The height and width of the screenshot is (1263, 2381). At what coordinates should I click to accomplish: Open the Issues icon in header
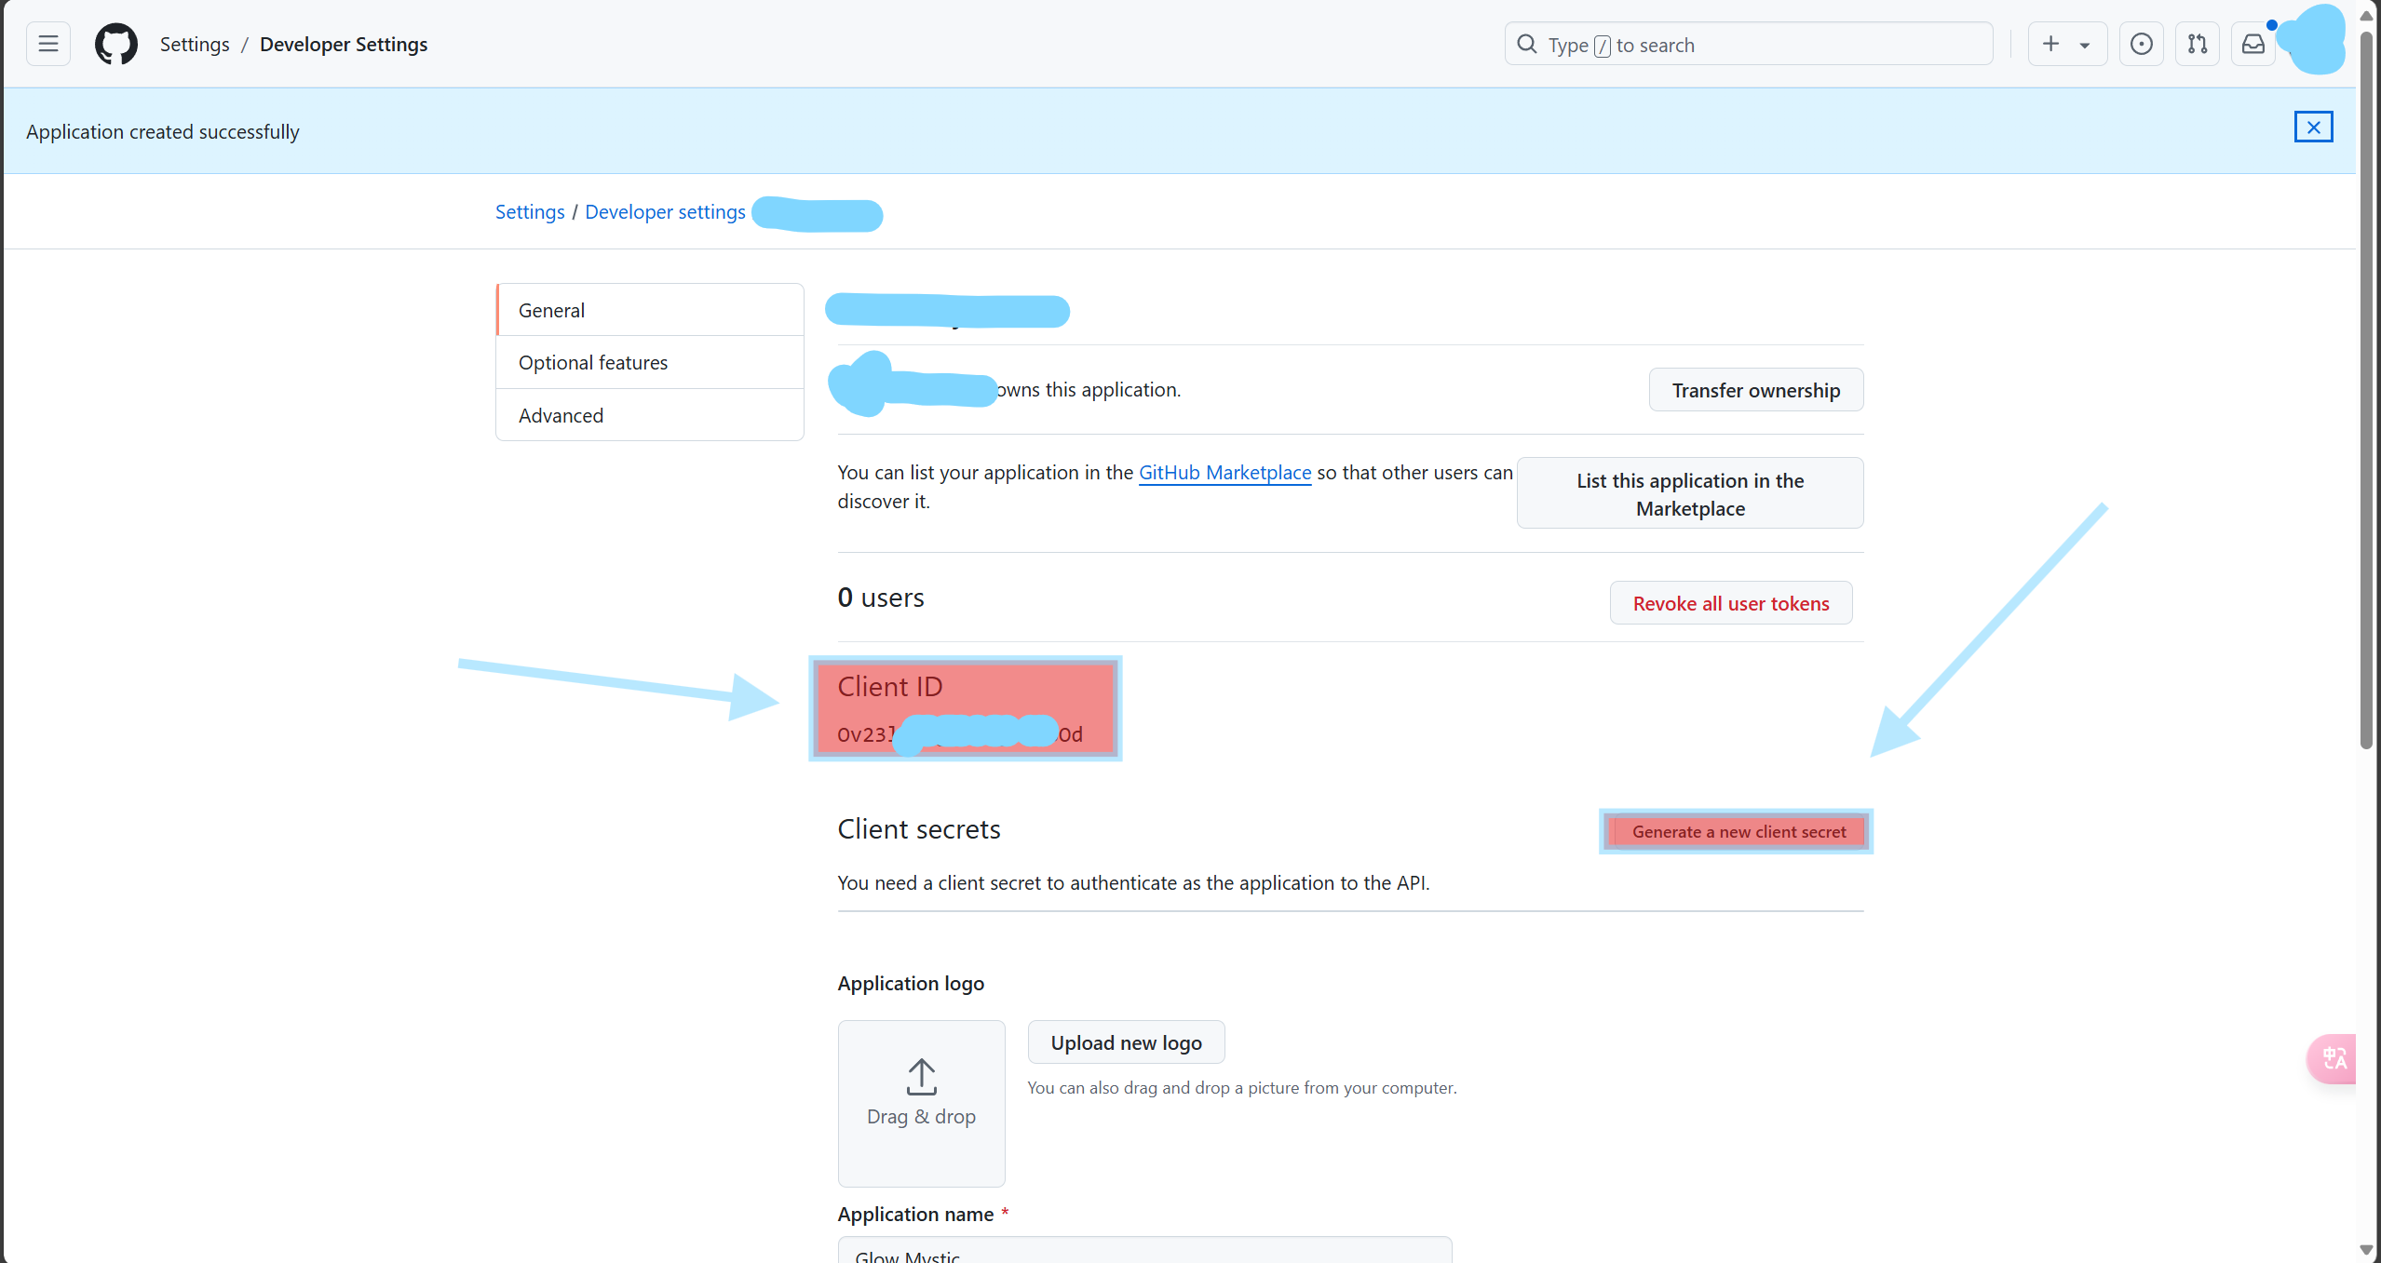[x=2141, y=44]
